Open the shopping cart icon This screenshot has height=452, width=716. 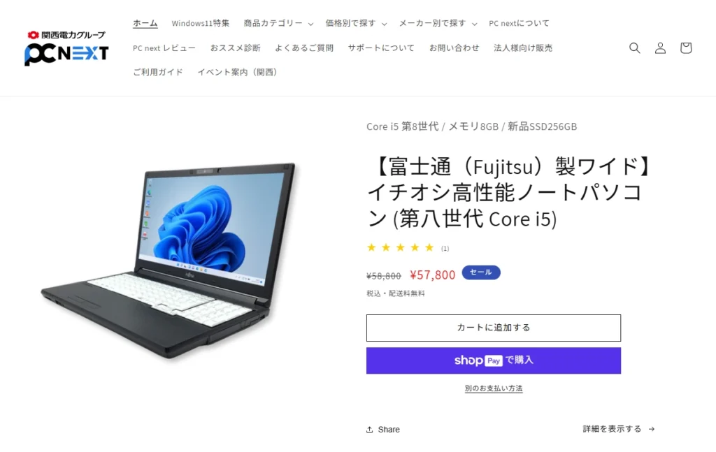[x=685, y=48]
